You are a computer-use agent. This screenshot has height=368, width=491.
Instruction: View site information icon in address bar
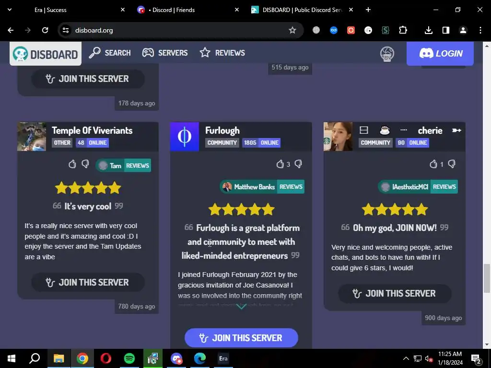[65, 30]
